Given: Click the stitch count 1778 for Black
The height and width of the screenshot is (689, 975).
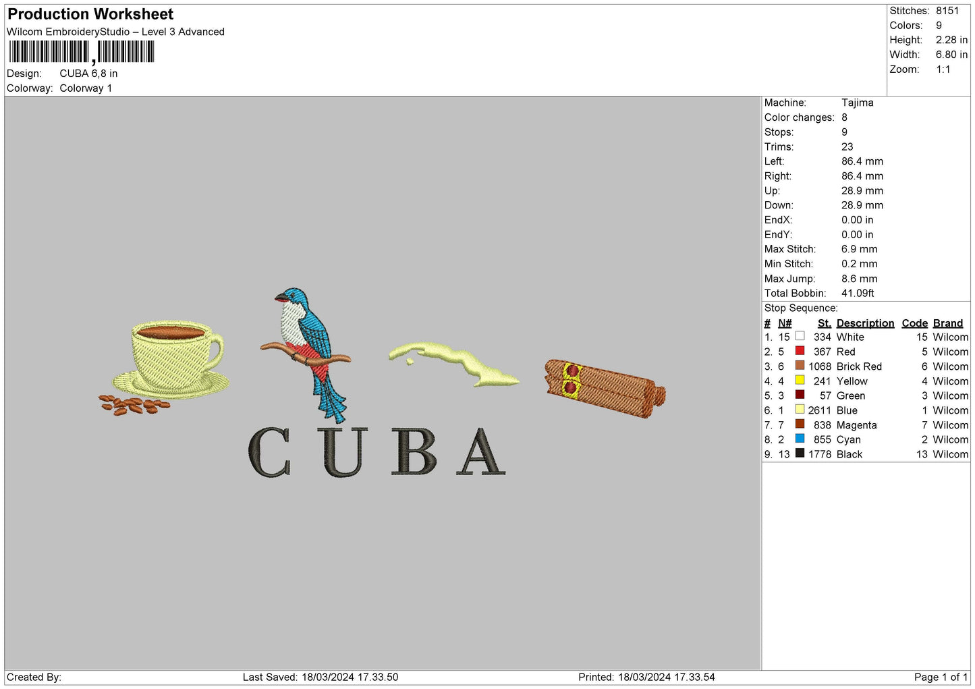Looking at the screenshot, I should 820,454.
